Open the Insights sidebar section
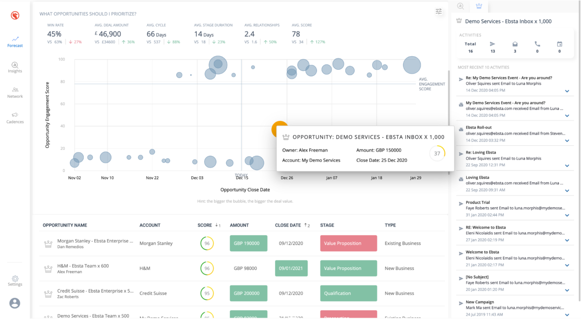581x319 pixels. 15,67
